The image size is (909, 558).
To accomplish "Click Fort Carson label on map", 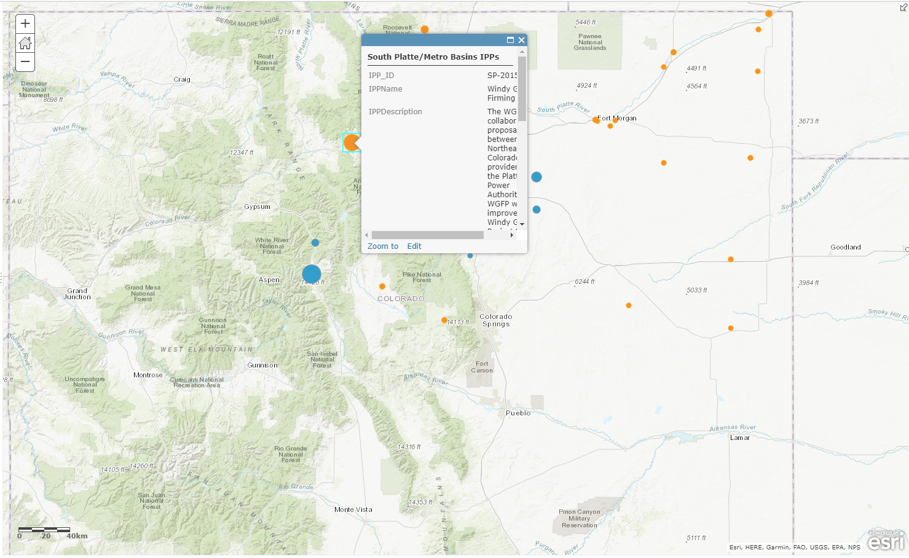I will coord(482,367).
